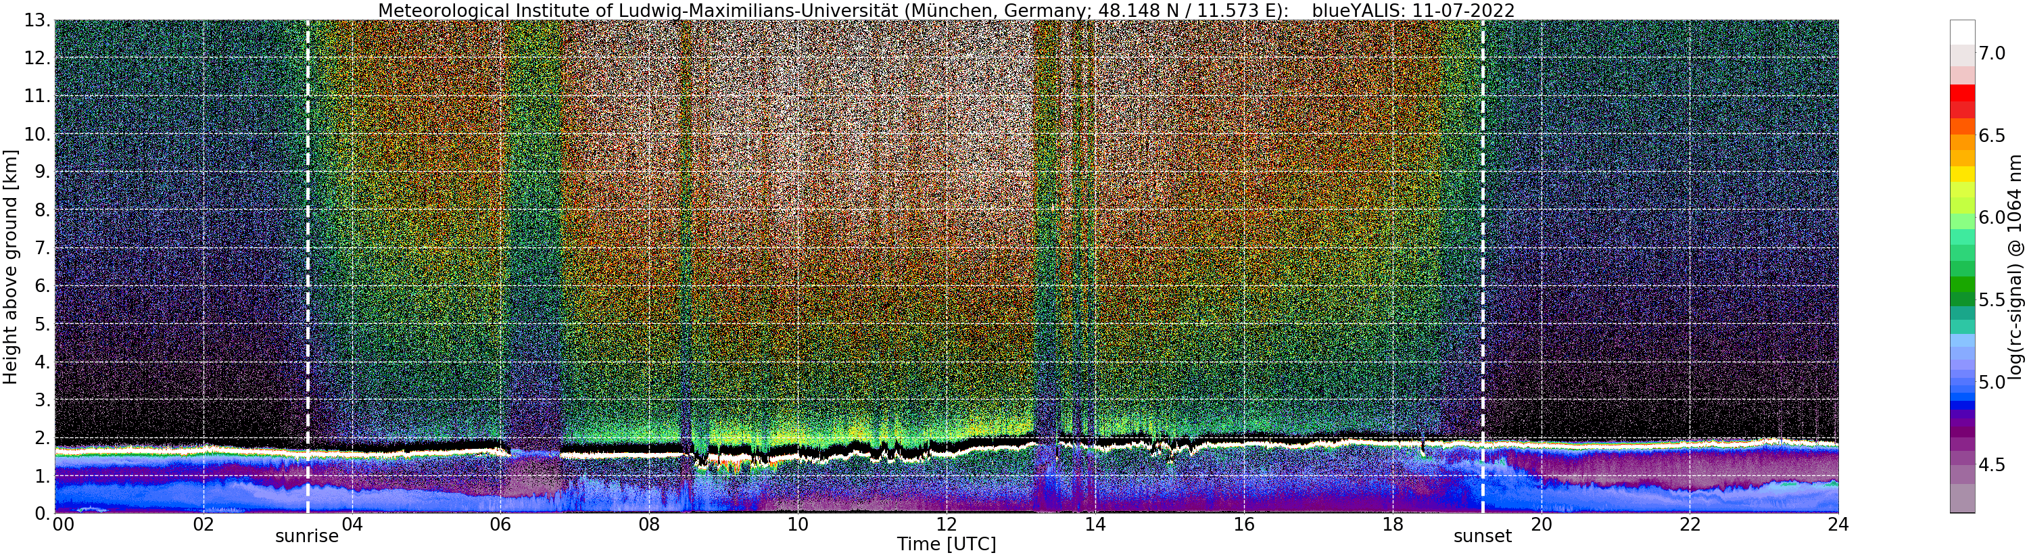Click the 5. height tick label
The height and width of the screenshot is (557, 2029).
(43, 324)
